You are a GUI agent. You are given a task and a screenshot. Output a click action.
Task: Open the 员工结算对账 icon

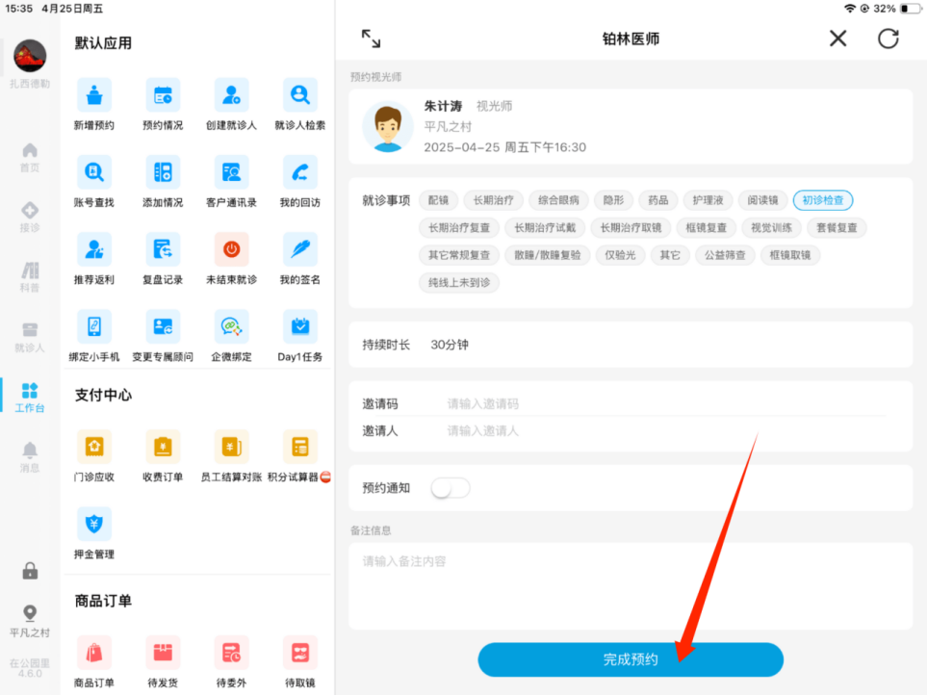point(231,447)
